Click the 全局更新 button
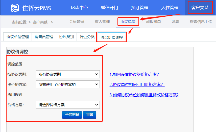The height and width of the screenshot is (132, 216). (x=72, y=115)
